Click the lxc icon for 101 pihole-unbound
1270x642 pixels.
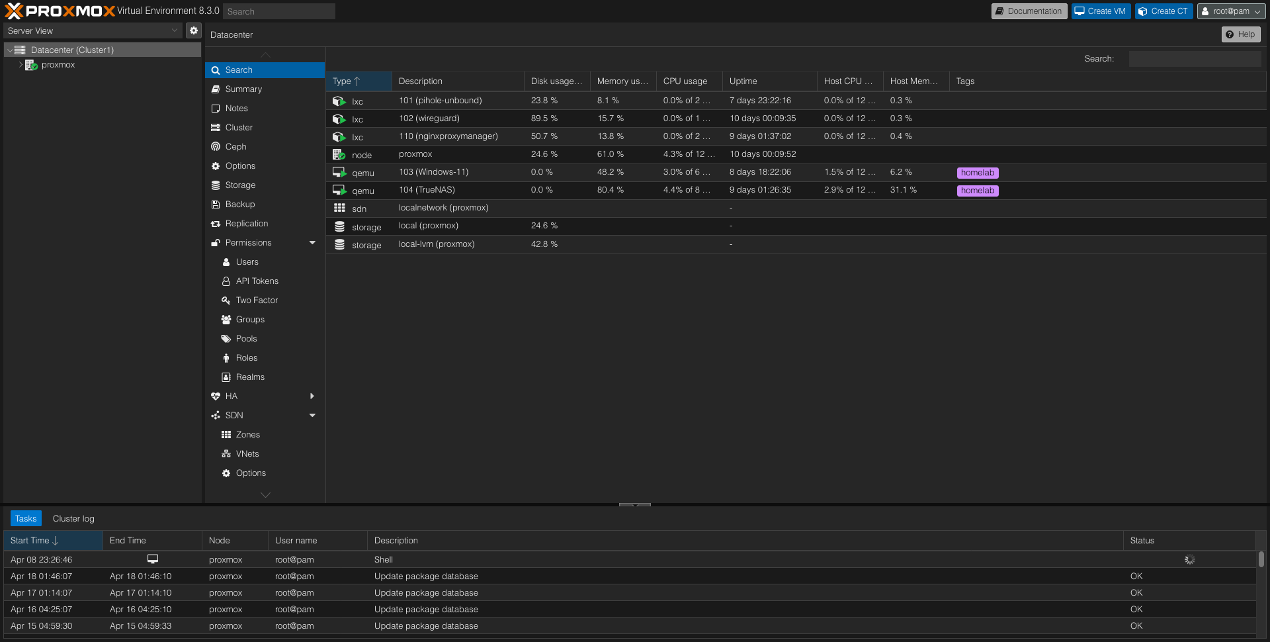pyautogui.click(x=339, y=101)
